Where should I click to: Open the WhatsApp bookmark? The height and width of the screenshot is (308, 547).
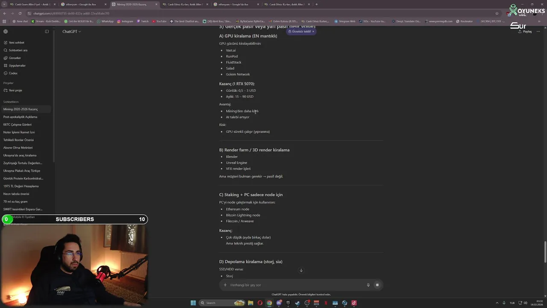coord(105,21)
